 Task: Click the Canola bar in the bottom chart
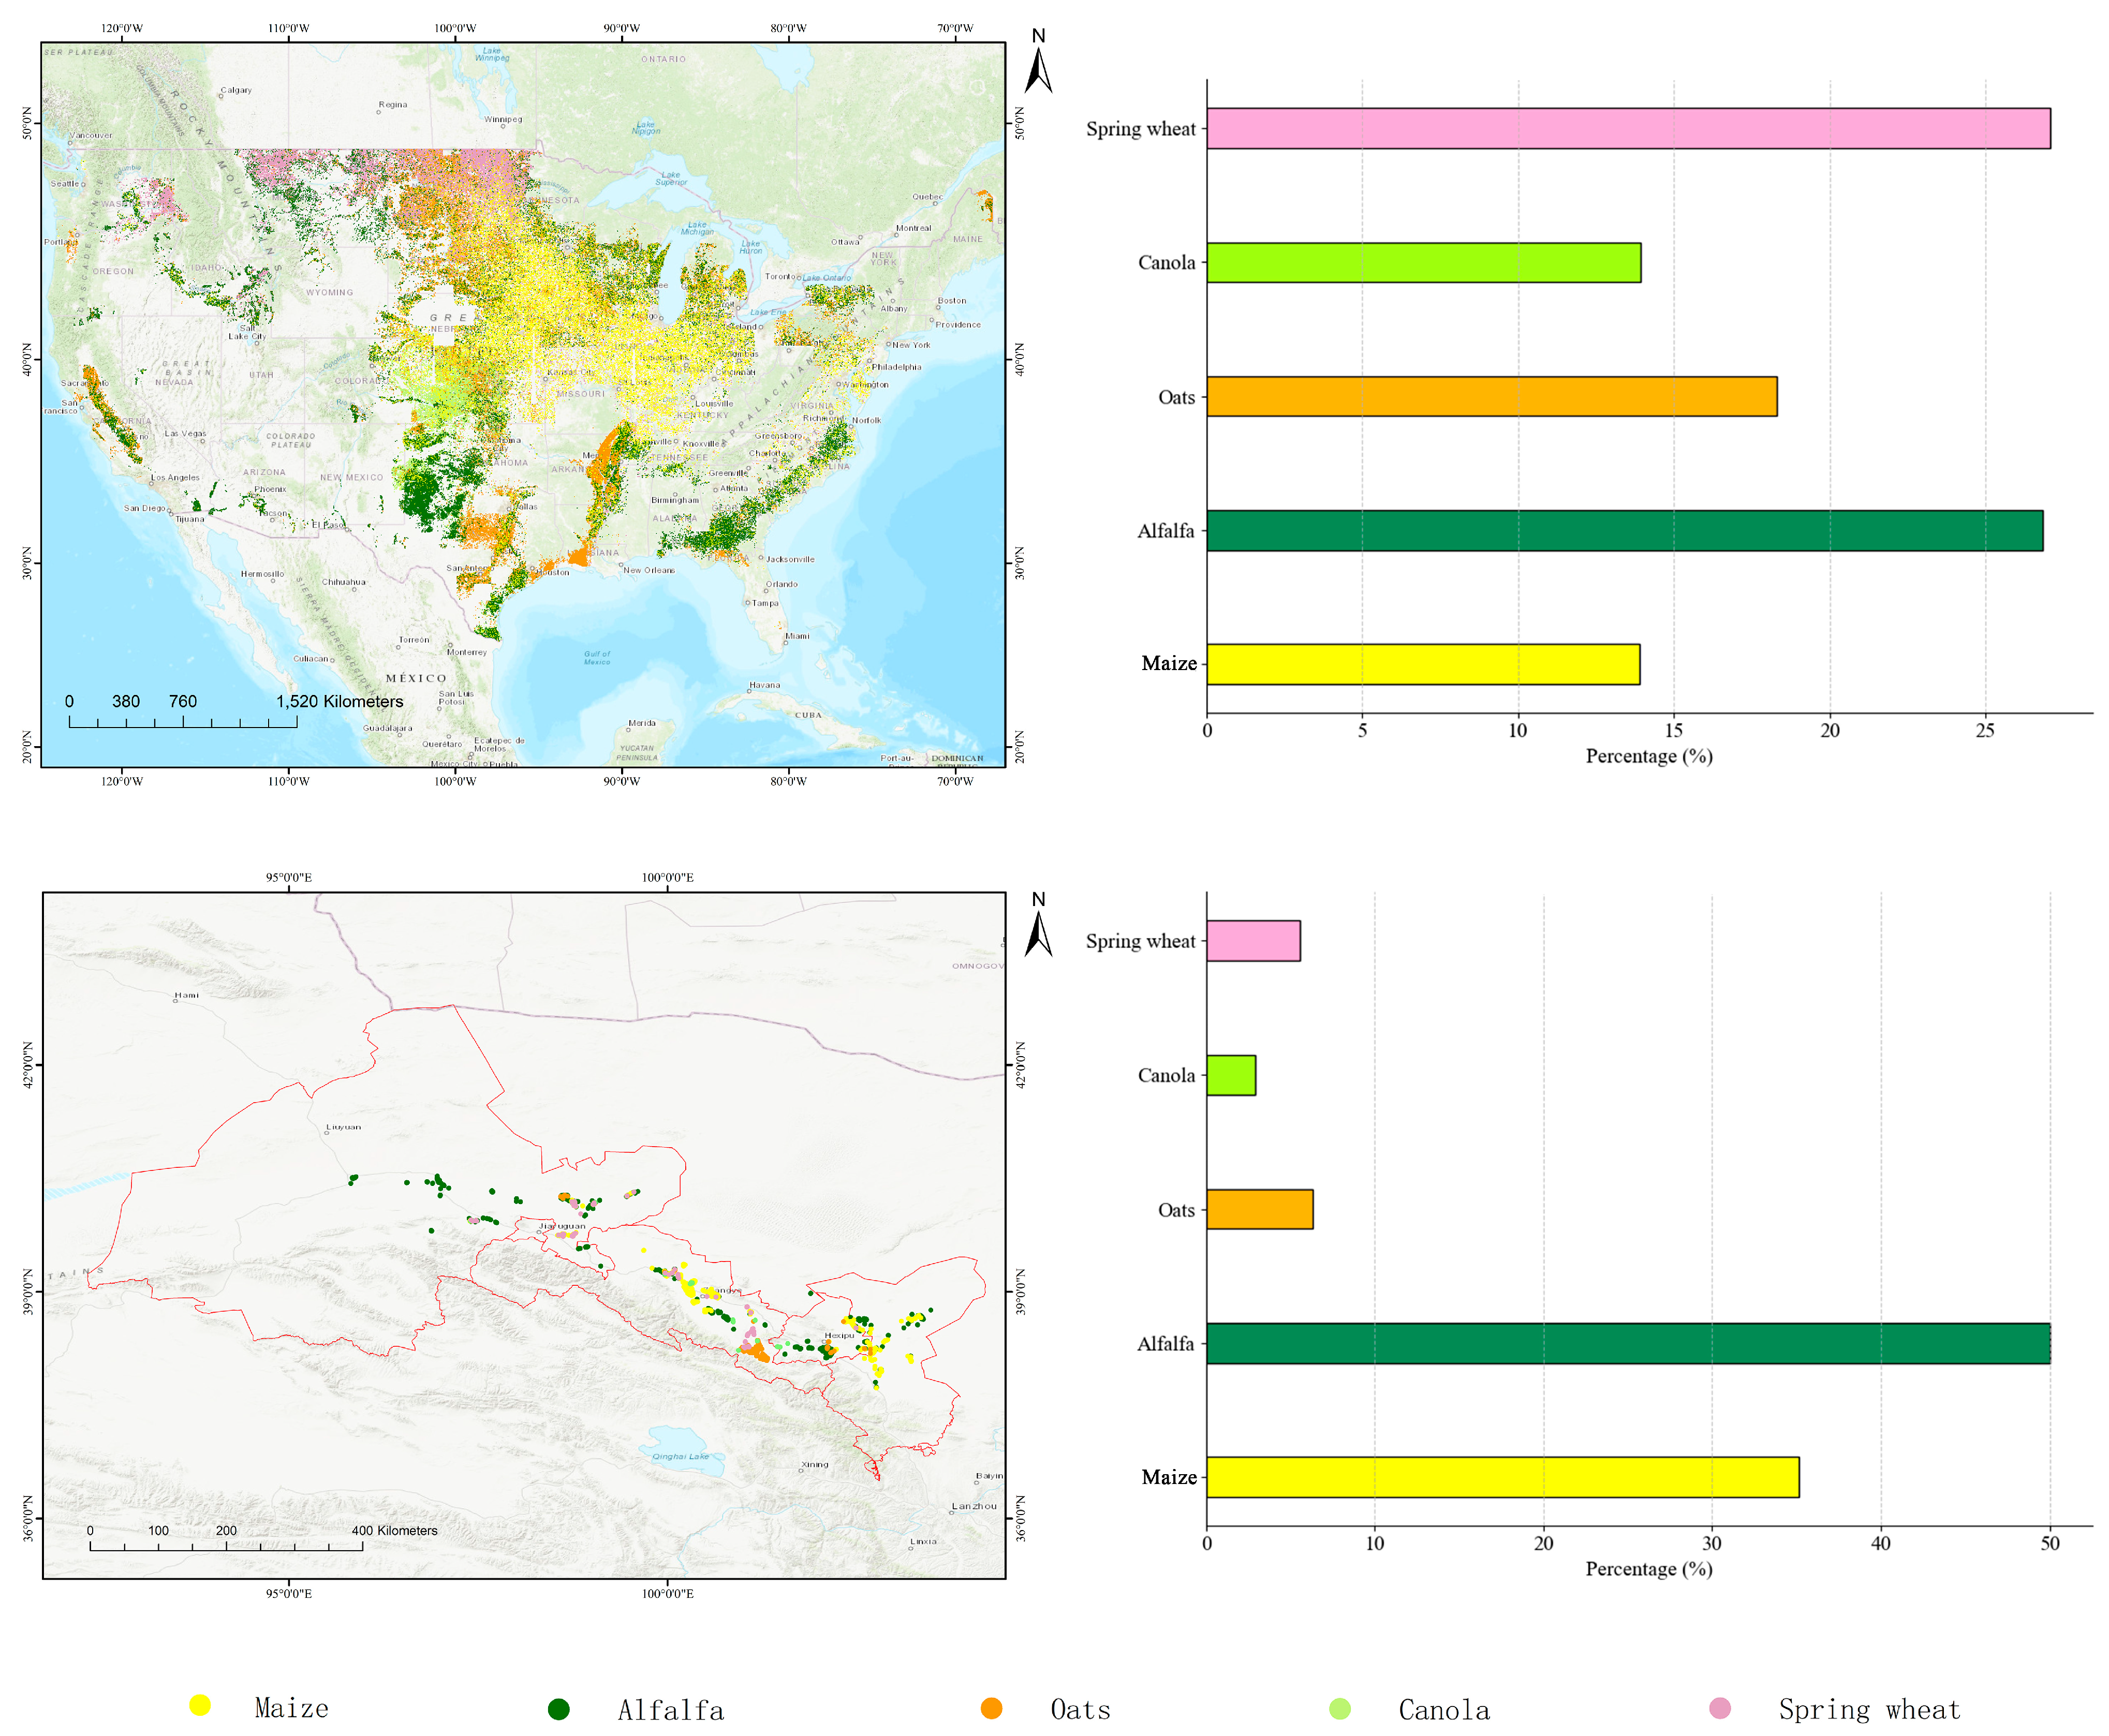click(1230, 1075)
